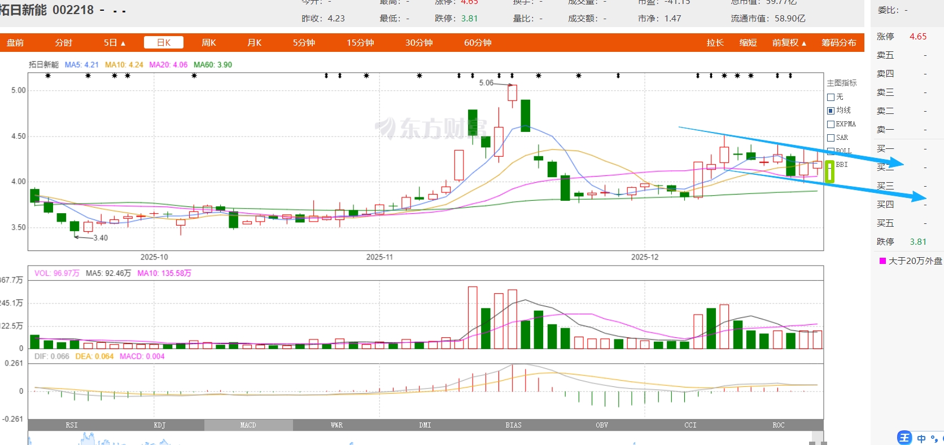Image resolution: width=944 pixels, height=445 pixels.
Task: Click the MA60: 3.90 legend value
Action: pyautogui.click(x=213, y=65)
